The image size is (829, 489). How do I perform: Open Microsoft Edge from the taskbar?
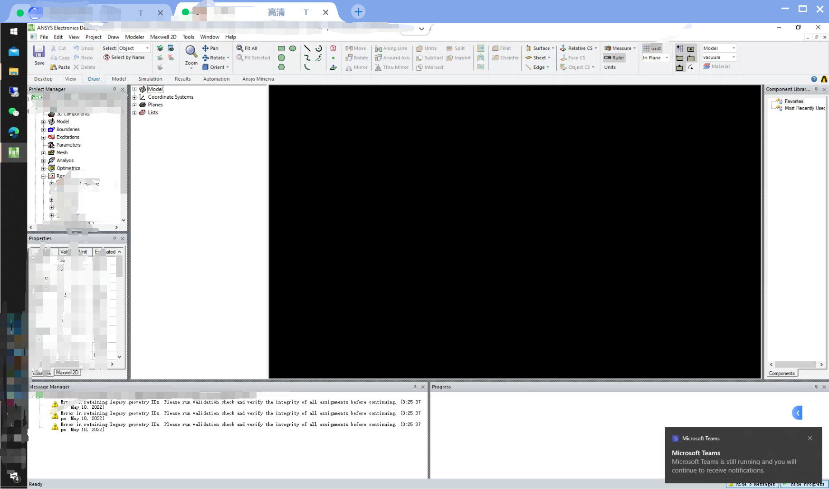tap(14, 132)
